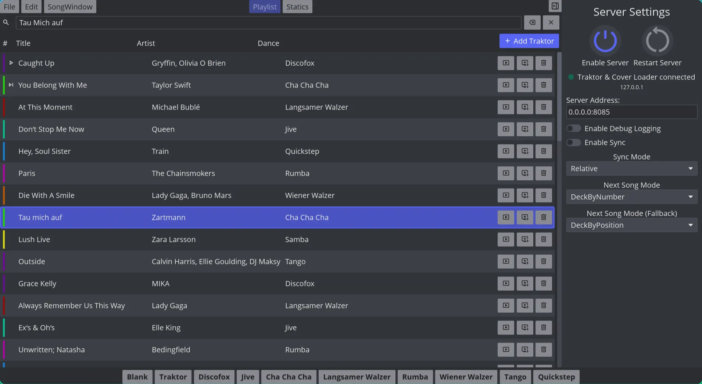Click the Wiener Walzer button in bottom bar
702x384 pixels.
466,377
